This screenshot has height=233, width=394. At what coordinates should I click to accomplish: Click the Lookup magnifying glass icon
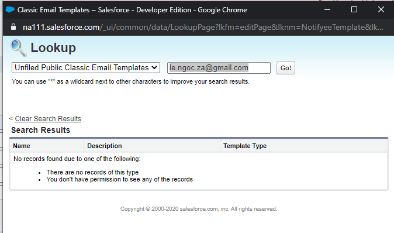point(18,48)
